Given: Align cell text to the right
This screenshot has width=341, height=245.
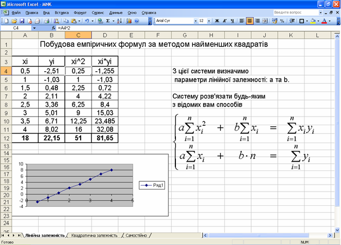Looking at the screenshot, I should 257,21.
